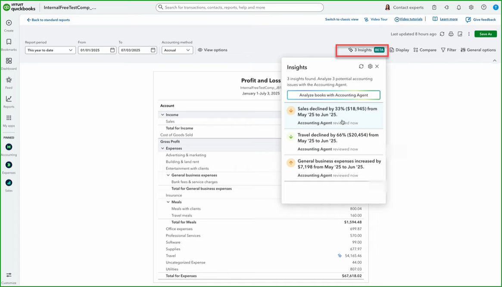Click the search transactions field
Image resolution: width=502 pixels, height=287 pixels.
coord(240,7)
